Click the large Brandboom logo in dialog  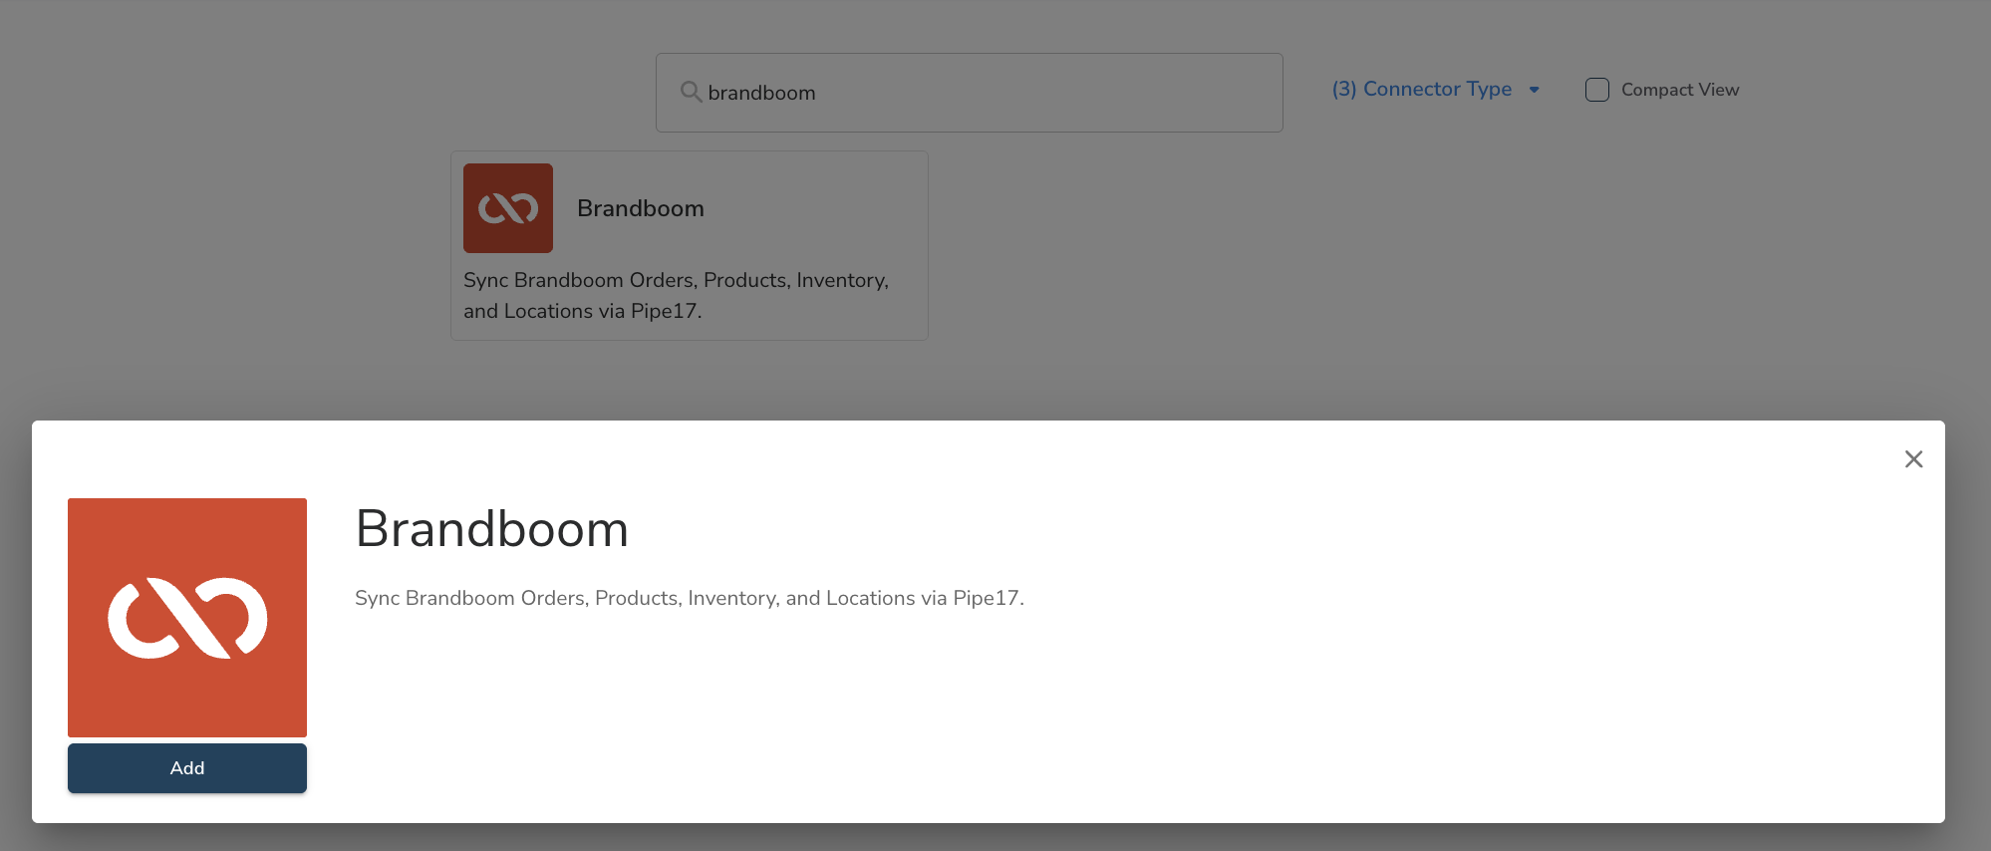coord(187,618)
